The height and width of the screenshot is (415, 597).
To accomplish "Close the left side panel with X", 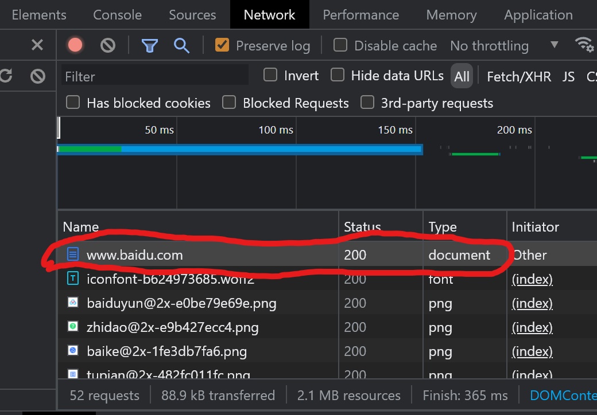I will pos(37,45).
